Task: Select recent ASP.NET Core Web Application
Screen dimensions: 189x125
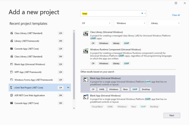Action: (40, 95)
